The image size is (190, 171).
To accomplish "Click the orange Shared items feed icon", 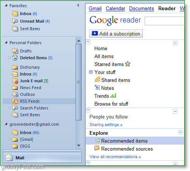I will click(97, 80).
